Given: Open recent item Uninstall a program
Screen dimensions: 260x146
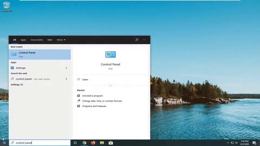Looking at the screenshot, I should point(92,96).
